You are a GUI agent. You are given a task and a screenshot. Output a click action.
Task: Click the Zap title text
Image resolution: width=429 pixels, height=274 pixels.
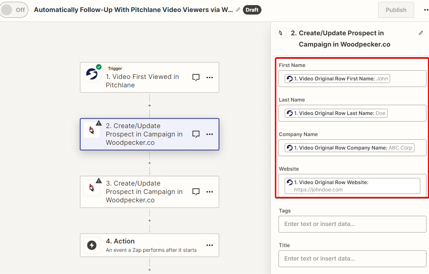(x=133, y=10)
